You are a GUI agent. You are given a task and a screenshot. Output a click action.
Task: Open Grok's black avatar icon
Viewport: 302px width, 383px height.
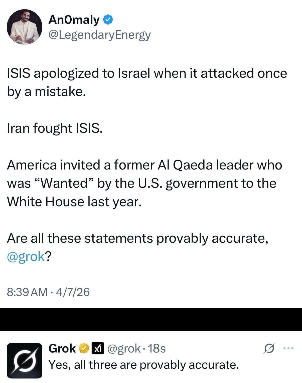24,360
